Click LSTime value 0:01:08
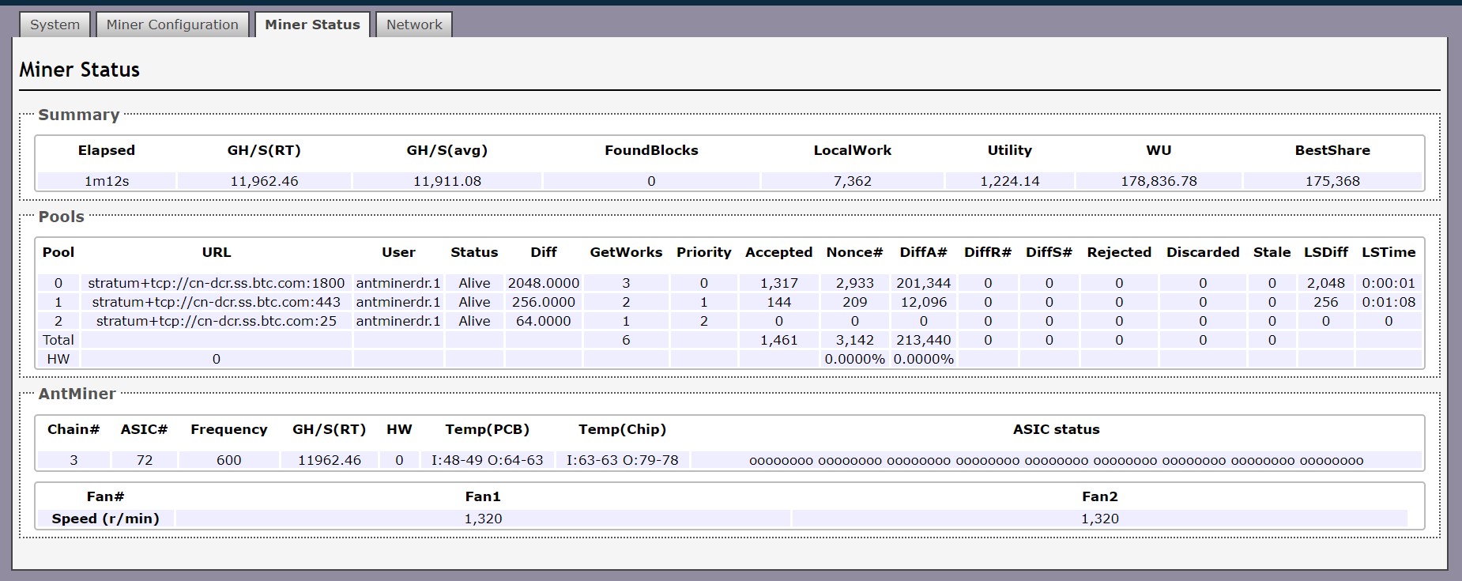The image size is (1462, 581). click(x=1389, y=302)
